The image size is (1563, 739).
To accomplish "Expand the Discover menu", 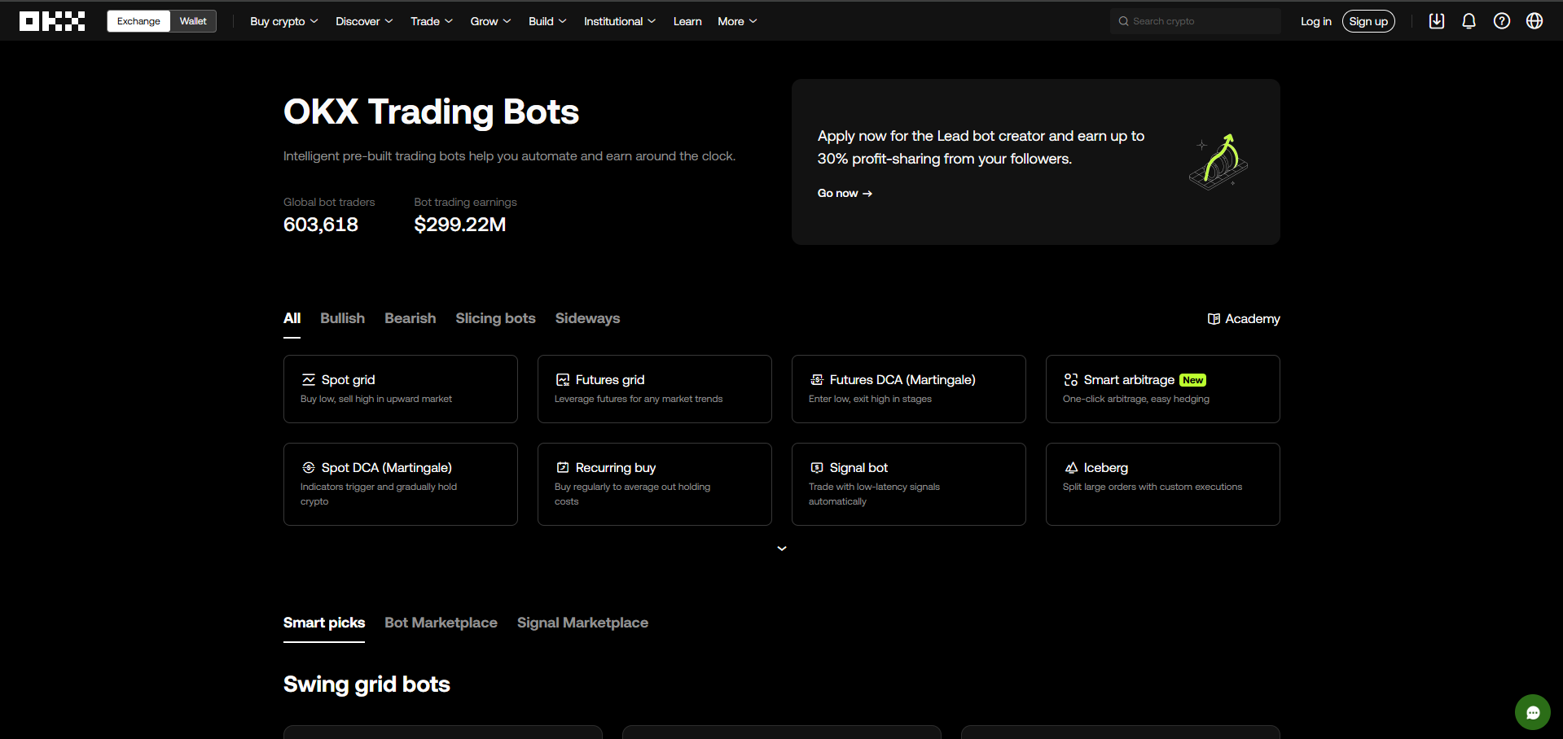I will pyautogui.click(x=364, y=21).
